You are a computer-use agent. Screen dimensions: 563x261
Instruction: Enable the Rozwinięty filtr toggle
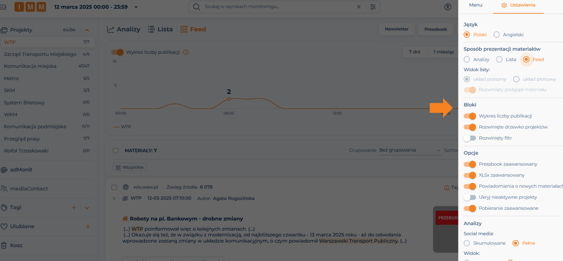click(x=470, y=138)
